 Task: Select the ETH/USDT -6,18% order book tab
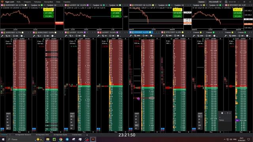[x=173, y=32]
